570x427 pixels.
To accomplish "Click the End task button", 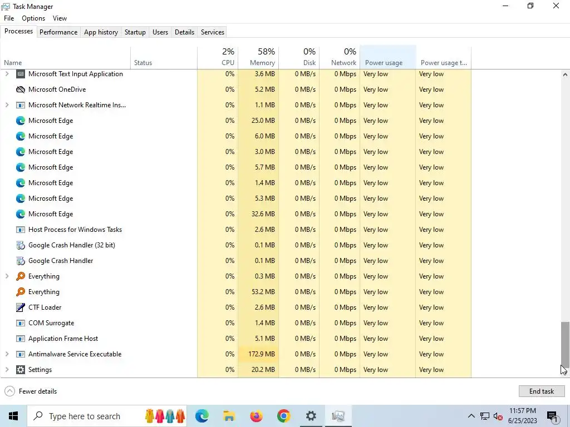I will pos(541,391).
